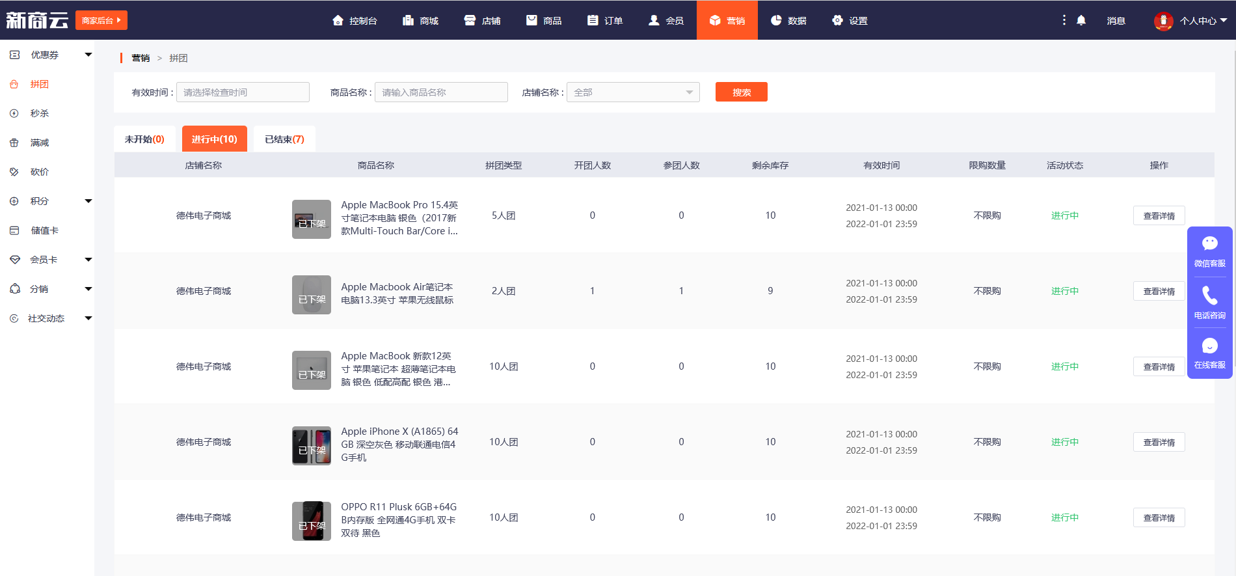Screen dimensions: 1236x576
Task: Select 满减 in the sidebar
Action: pos(39,143)
